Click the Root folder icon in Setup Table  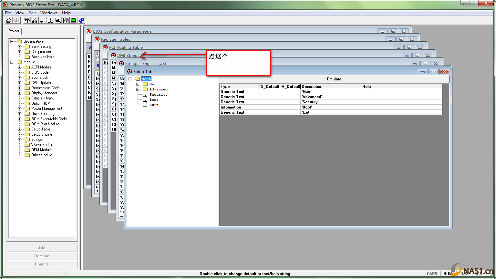[x=138, y=79]
